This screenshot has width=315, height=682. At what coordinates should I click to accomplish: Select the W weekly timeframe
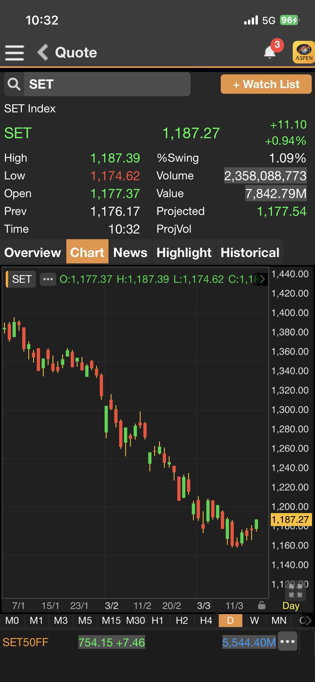[x=255, y=620]
